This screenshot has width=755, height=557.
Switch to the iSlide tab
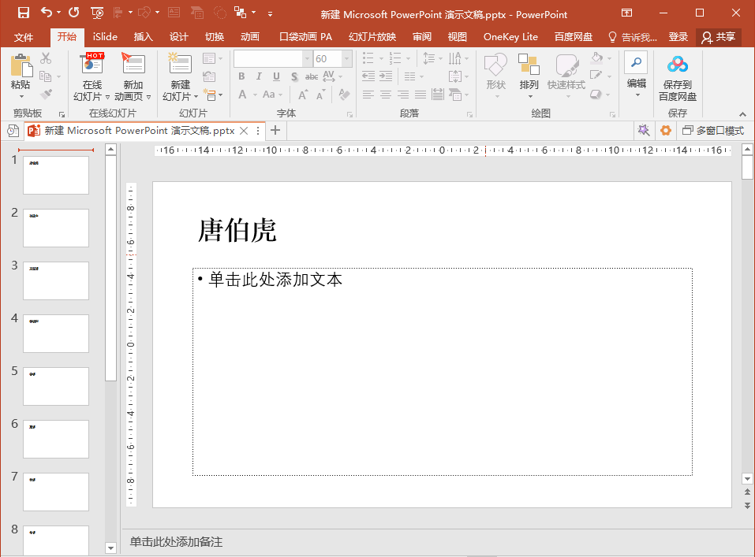(x=105, y=37)
